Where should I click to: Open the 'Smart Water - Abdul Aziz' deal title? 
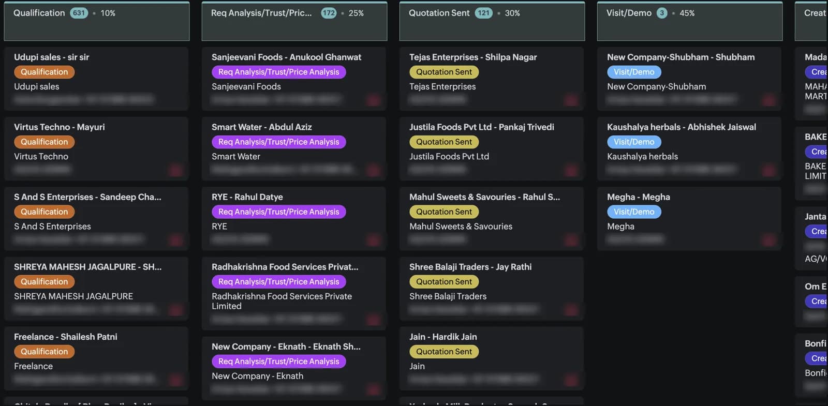pos(261,127)
